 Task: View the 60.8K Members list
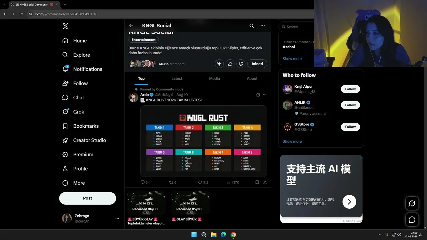tap(171, 64)
